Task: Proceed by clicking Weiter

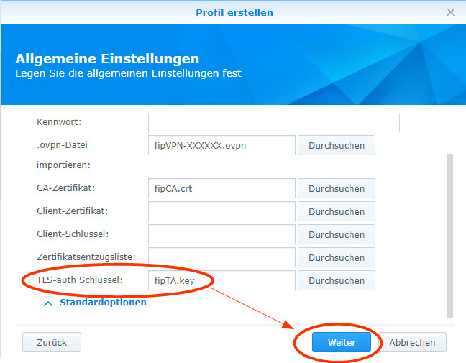Action: click(342, 342)
